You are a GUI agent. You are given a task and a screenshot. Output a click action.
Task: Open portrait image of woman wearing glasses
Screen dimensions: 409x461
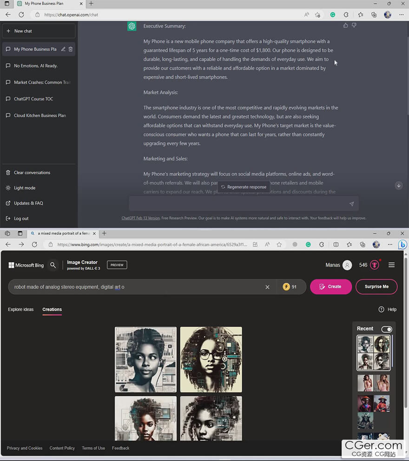point(211,360)
